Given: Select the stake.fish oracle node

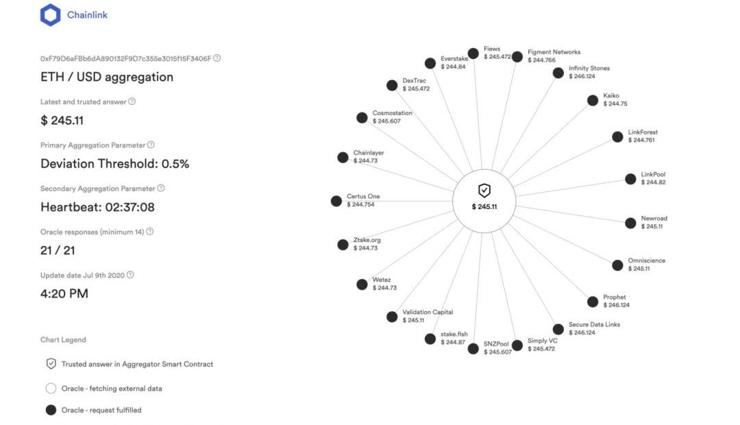Looking at the screenshot, I should click(x=430, y=339).
